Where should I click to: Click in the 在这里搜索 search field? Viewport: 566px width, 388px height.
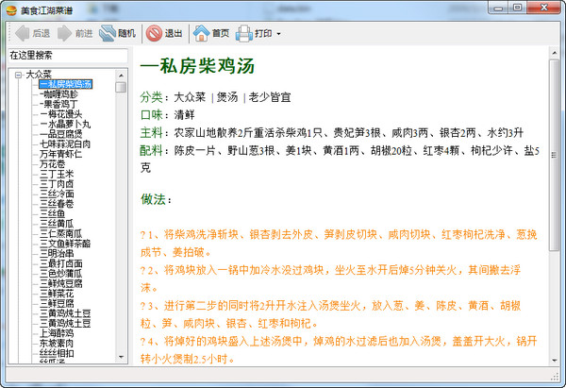tap(68, 56)
